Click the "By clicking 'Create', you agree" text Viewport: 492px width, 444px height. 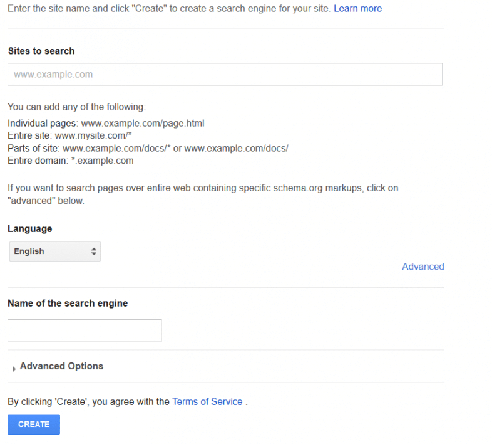88,402
